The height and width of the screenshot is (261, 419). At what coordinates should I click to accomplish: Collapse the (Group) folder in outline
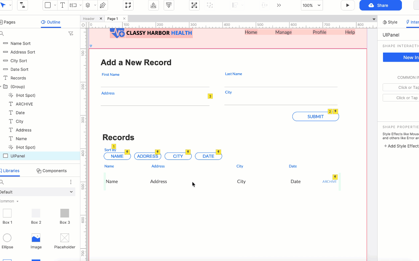pos(1,87)
